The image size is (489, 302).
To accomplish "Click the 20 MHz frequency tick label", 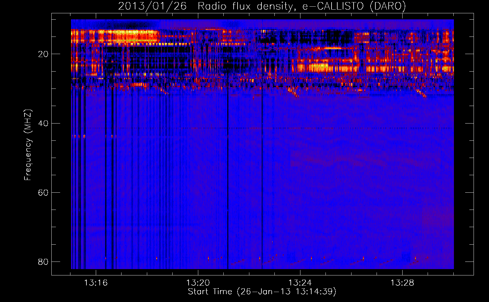I will click(x=43, y=54).
